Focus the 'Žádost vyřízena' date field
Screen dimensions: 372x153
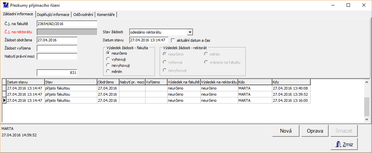pyautogui.click(x=57, y=48)
